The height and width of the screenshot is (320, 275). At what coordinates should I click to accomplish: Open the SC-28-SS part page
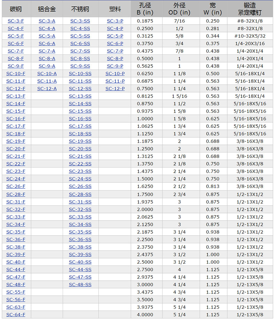pos(80,195)
